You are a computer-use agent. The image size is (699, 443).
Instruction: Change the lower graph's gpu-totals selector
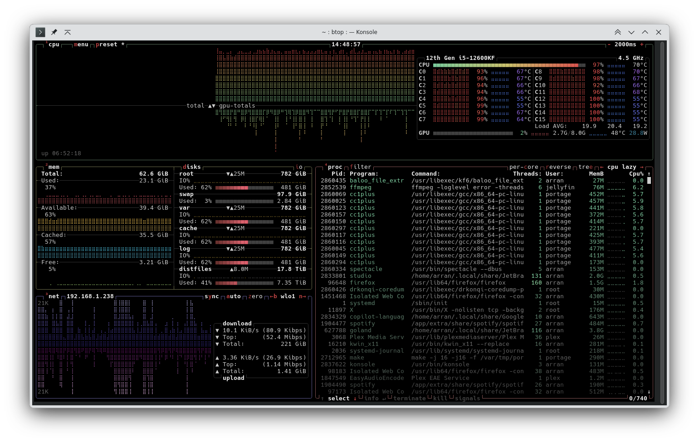click(x=237, y=106)
